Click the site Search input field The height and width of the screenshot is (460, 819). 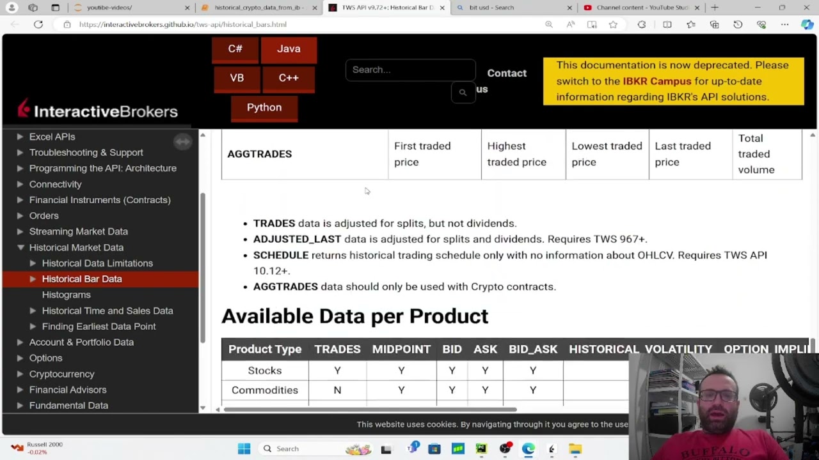point(410,70)
